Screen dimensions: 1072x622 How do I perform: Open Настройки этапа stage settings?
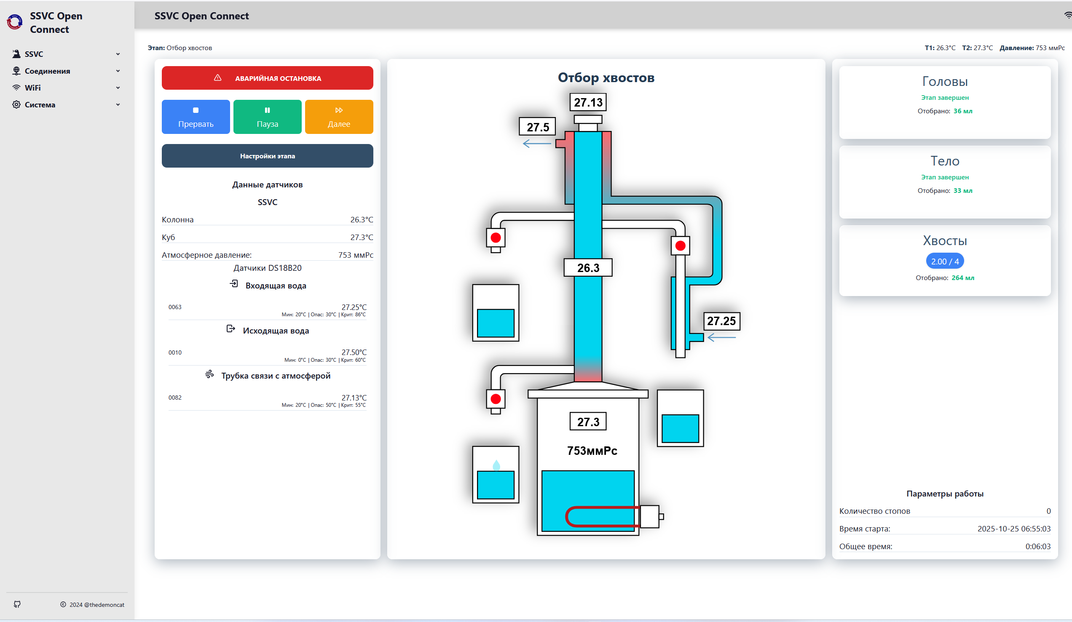[x=267, y=156]
